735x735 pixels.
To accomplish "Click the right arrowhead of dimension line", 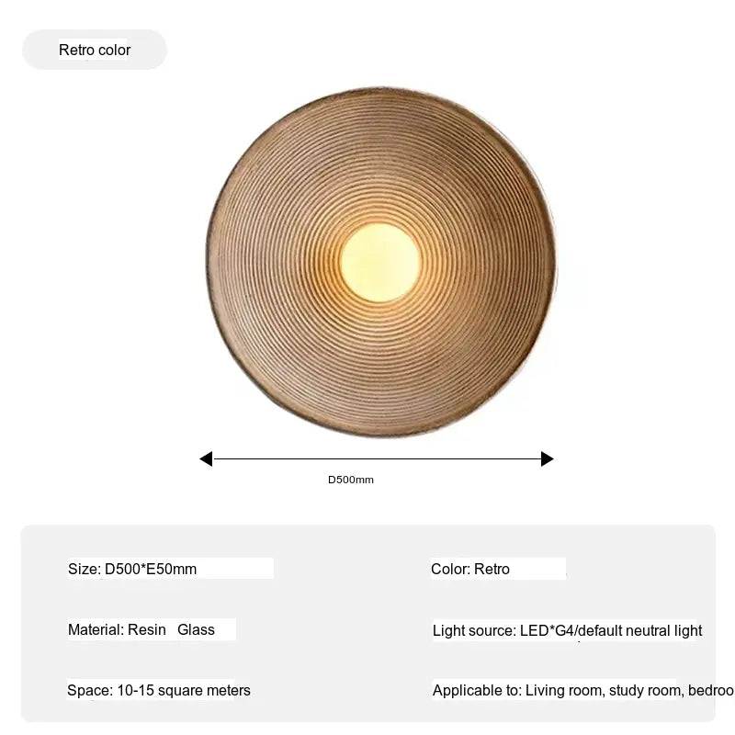I will pyautogui.click(x=547, y=458).
